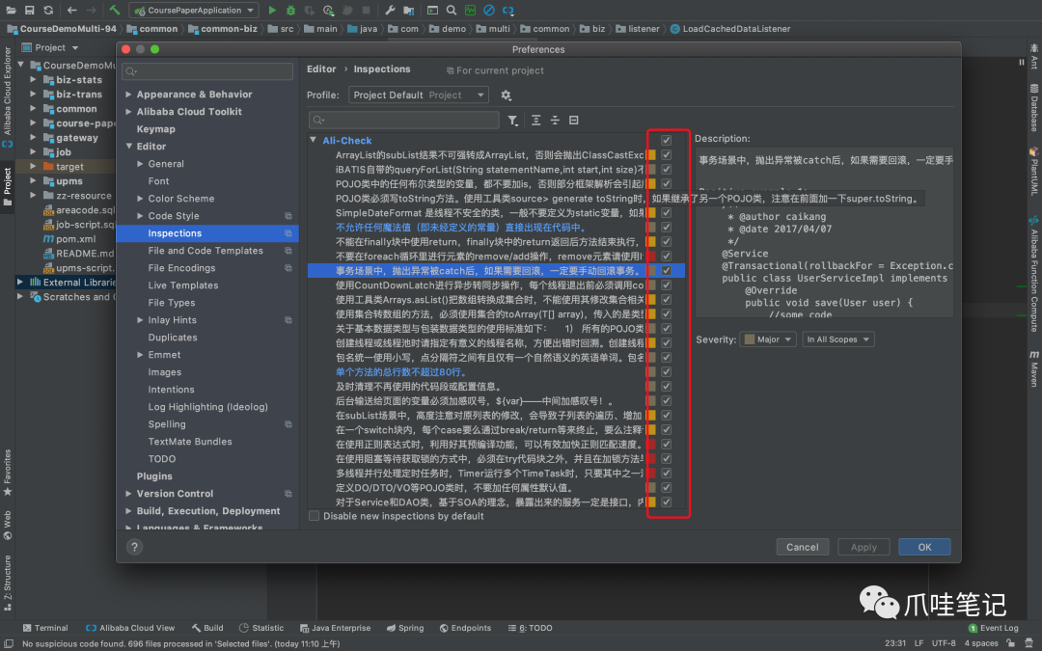Focus the inspections search field
This screenshot has width=1042, height=651.
point(404,120)
